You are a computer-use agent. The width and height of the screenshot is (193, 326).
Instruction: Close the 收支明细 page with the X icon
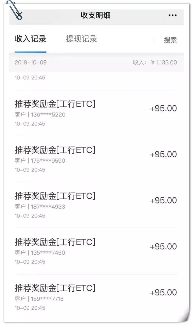(x=20, y=15)
